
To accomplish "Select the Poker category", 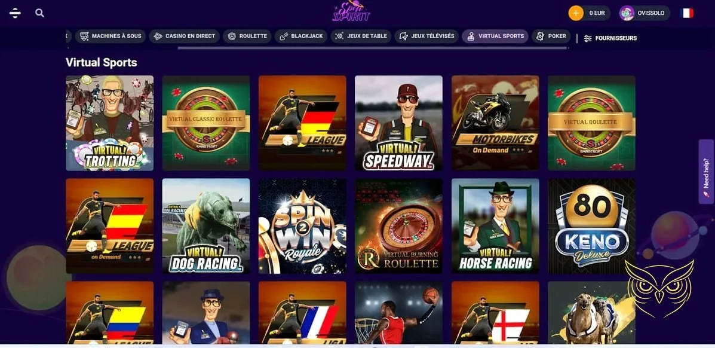I will (551, 36).
